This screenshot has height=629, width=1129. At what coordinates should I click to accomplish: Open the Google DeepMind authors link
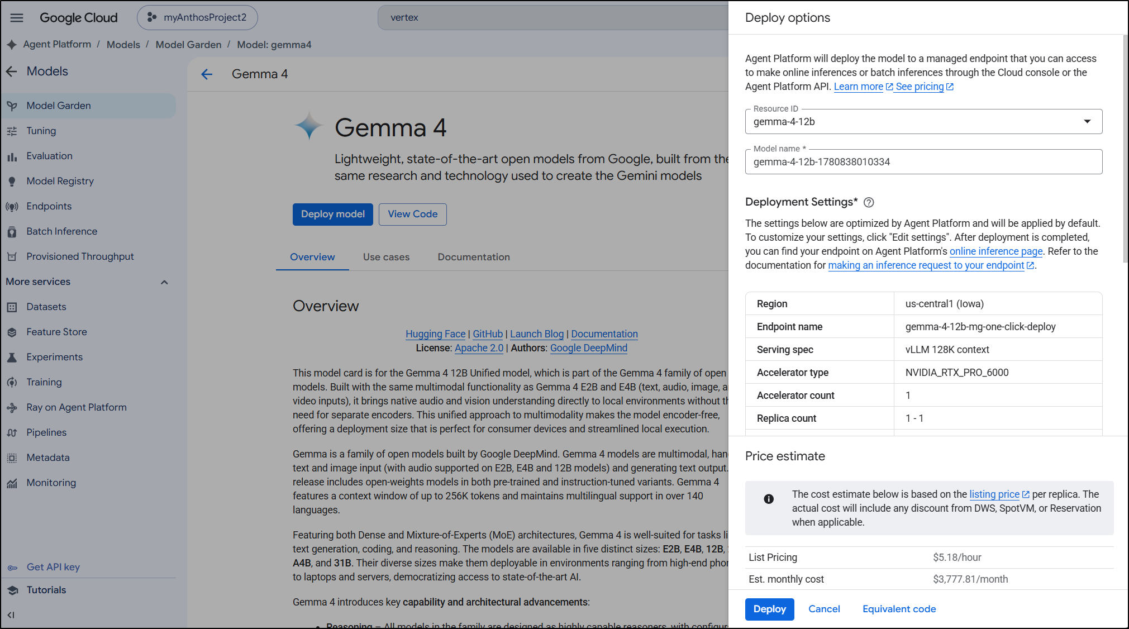tap(589, 348)
